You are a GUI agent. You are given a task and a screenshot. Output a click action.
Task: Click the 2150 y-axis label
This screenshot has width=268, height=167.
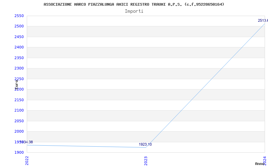[19, 100]
